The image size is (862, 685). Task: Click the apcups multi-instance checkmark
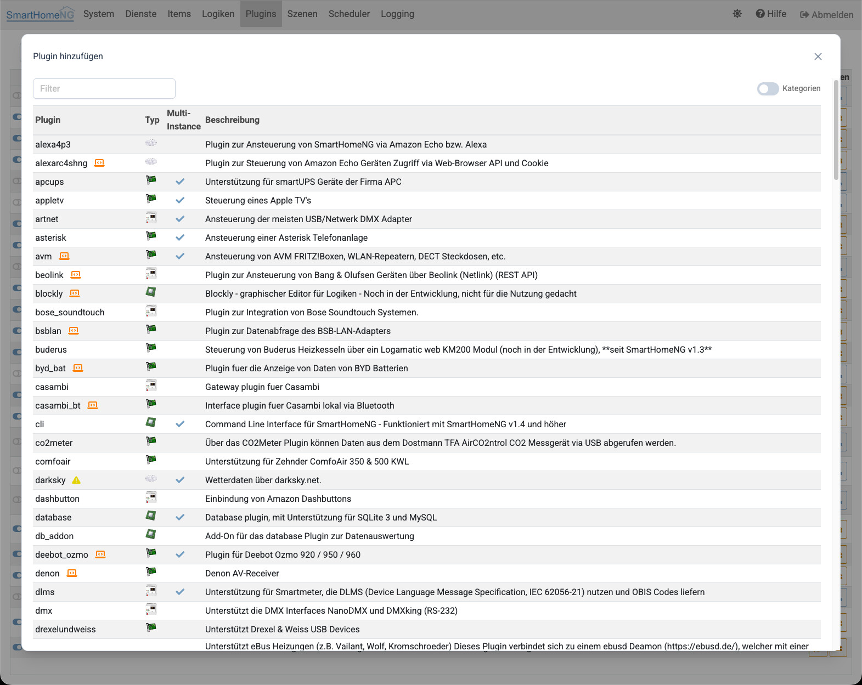tap(180, 182)
